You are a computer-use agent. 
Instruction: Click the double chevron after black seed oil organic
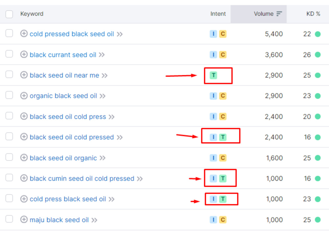point(103,158)
